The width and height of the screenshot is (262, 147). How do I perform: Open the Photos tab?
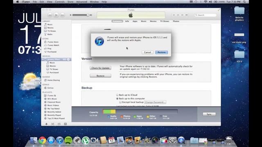click(x=176, y=21)
